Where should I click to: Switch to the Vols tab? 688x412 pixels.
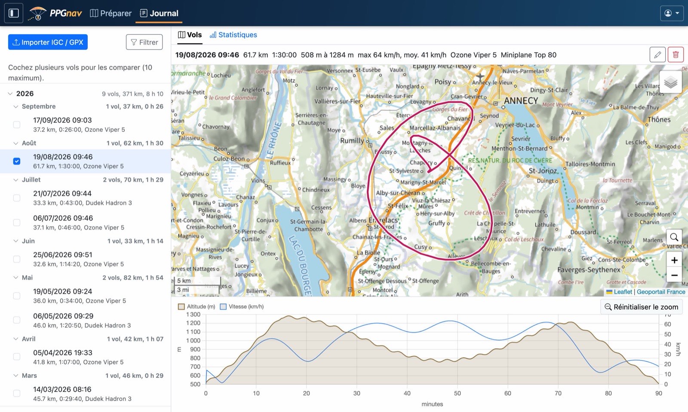point(190,35)
